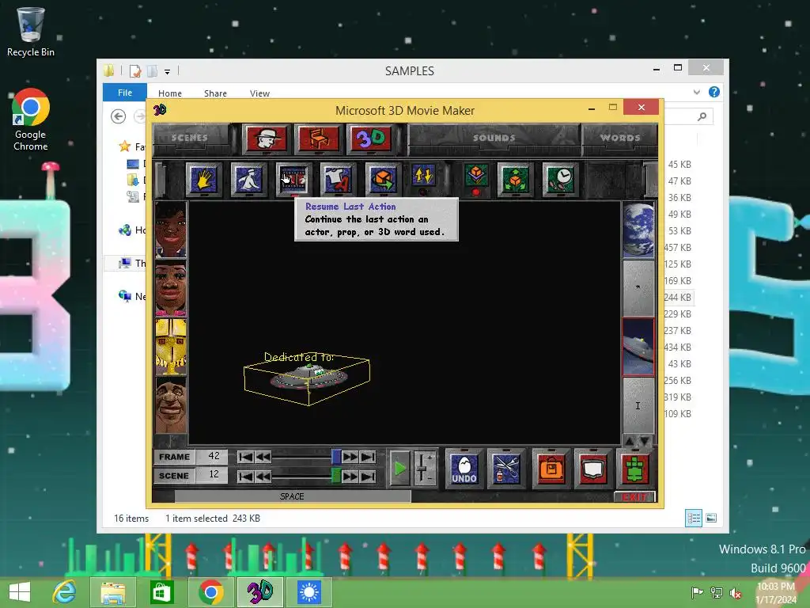Open the orange Portfolio bag
The height and width of the screenshot is (608, 810).
pyautogui.click(x=551, y=469)
